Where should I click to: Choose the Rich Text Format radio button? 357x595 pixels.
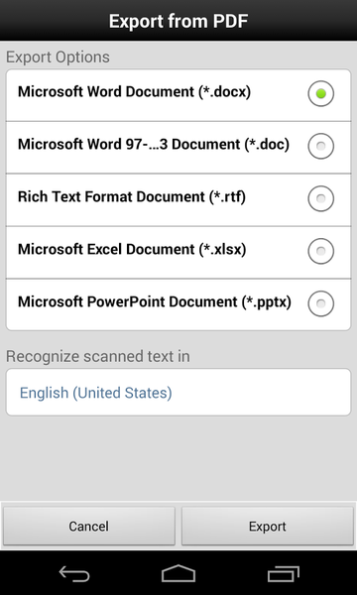321,198
